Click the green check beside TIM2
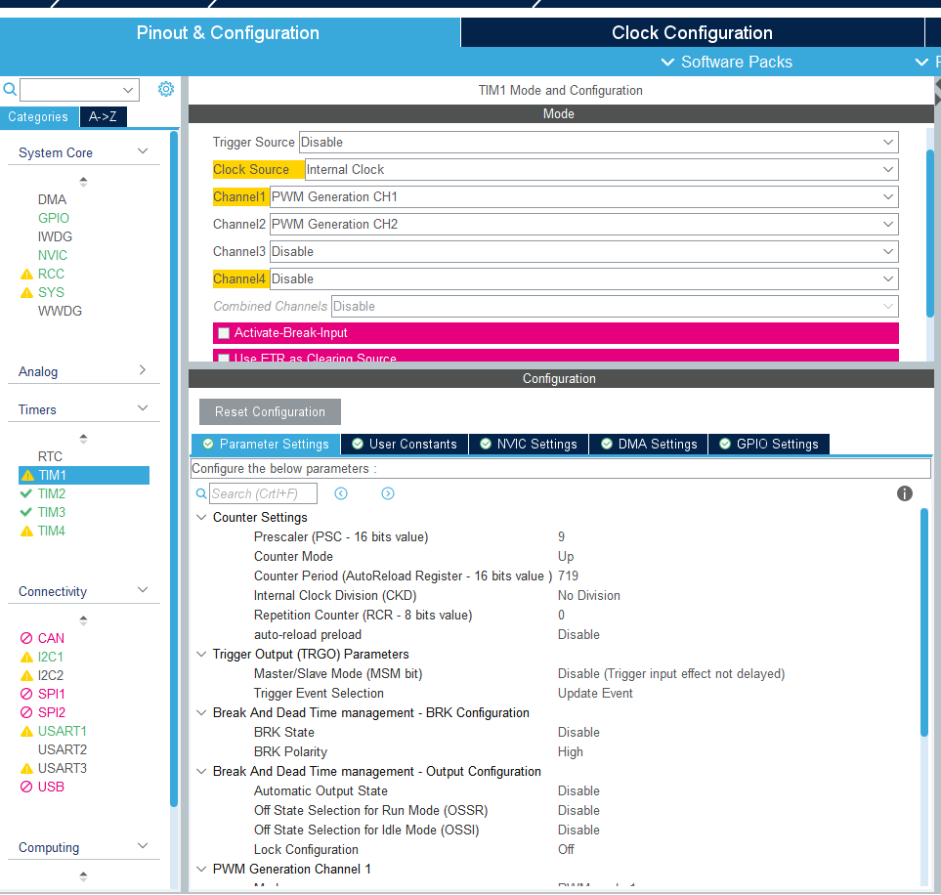 point(25,493)
